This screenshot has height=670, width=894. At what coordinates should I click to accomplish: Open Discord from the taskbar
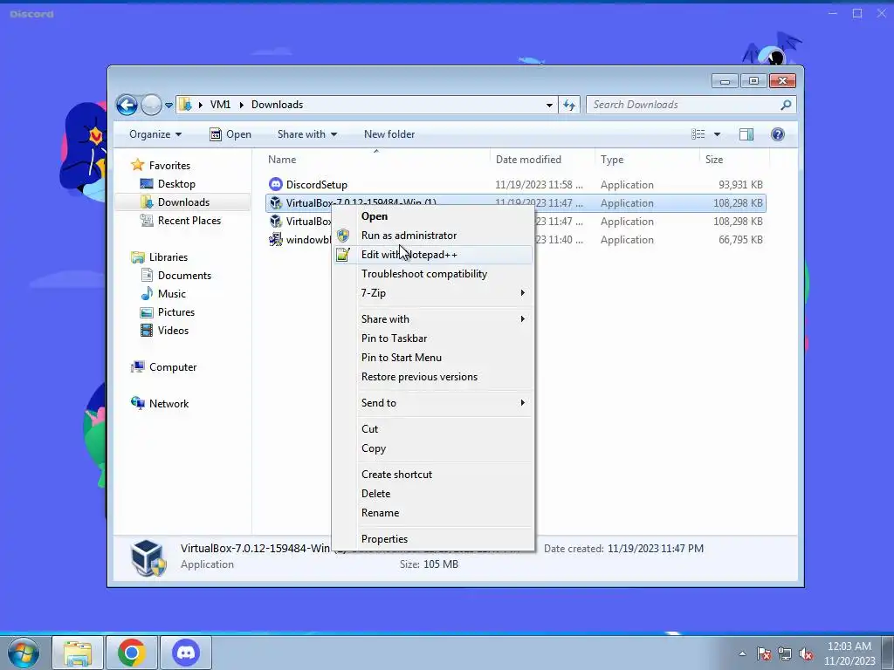(186, 653)
